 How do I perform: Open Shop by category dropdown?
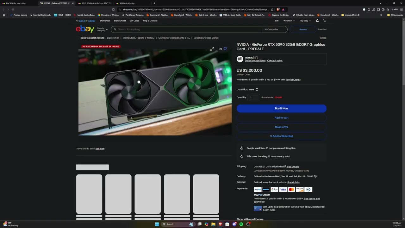(102, 29)
